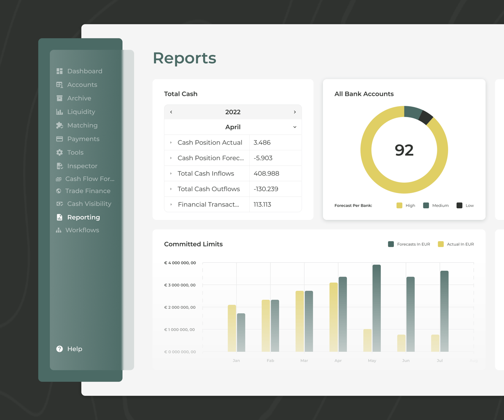This screenshot has width=504, height=420.
Task: Go to next year with the right arrow
Action: pos(295,112)
